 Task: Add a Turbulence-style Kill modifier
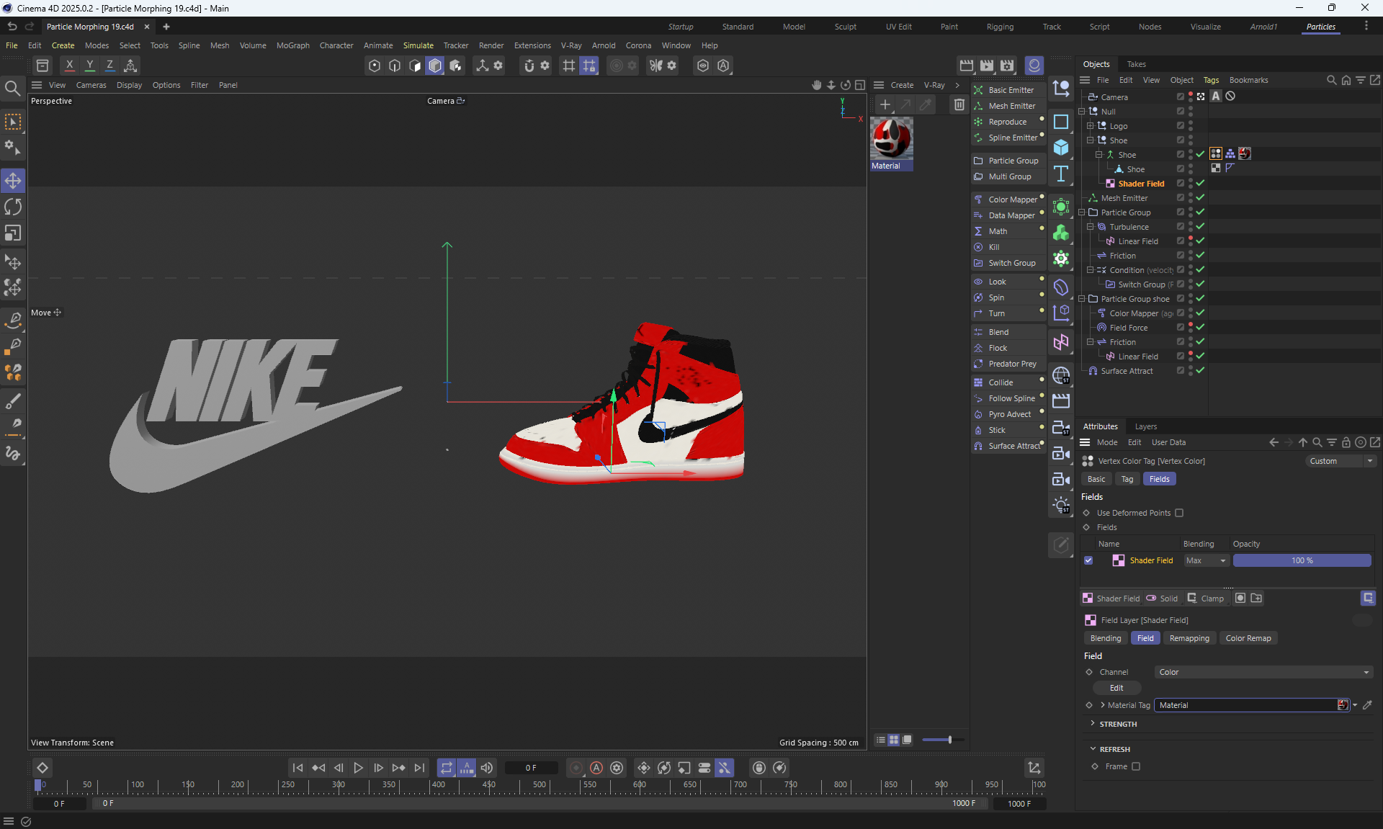[x=993, y=247]
